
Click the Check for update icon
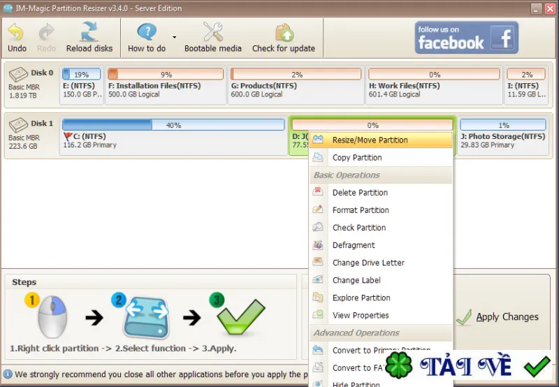point(284,32)
